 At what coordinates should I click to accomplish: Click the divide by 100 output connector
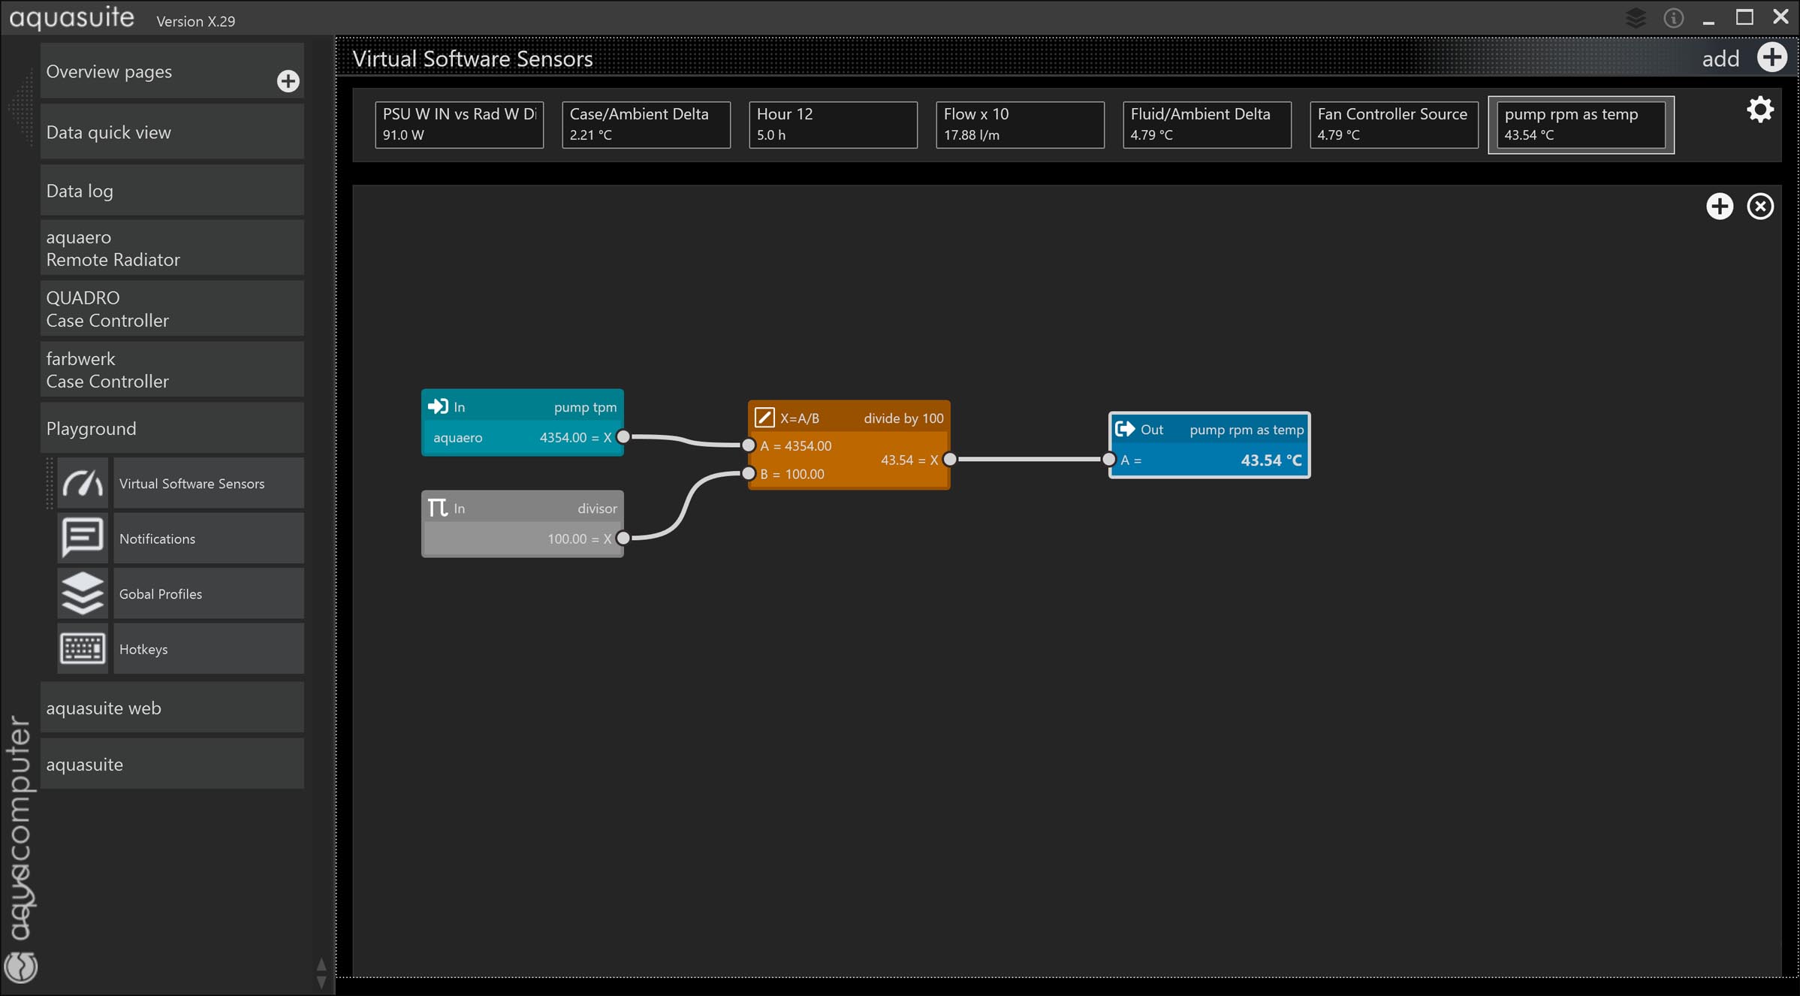(x=950, y=459)
